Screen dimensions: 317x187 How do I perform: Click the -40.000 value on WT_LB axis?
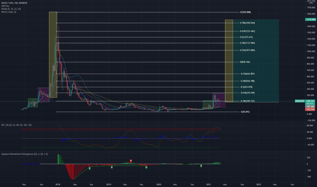[310, 145]
